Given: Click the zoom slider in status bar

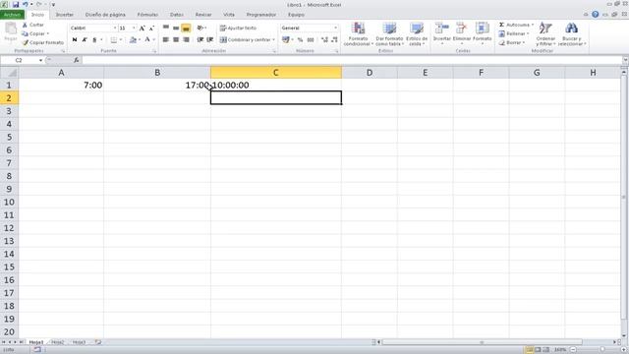Looking at the screenshot, I should [602, 350].
